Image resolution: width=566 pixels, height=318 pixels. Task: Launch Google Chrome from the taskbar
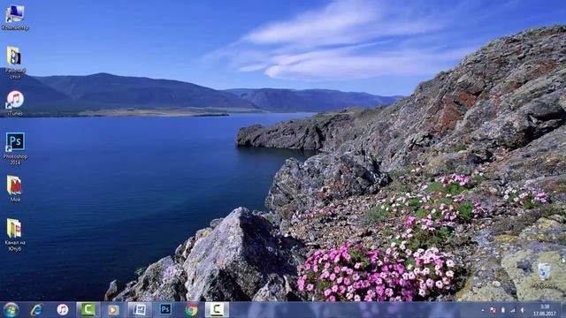point(191,310)
